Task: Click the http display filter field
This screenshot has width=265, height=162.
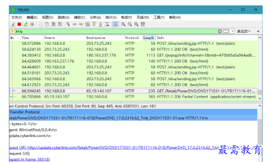Action: (115, 31)
